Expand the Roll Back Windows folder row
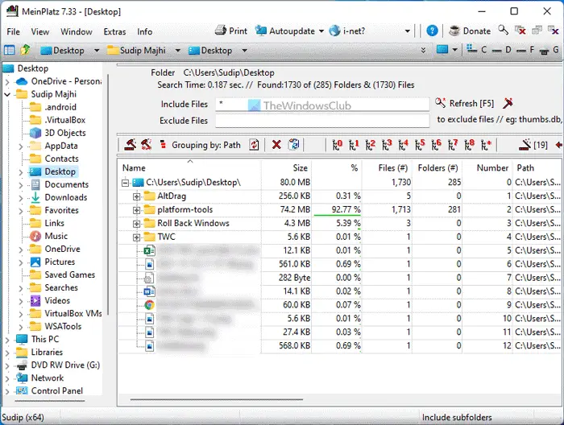Viewport: 564px width, 425px height. [136, 224]
